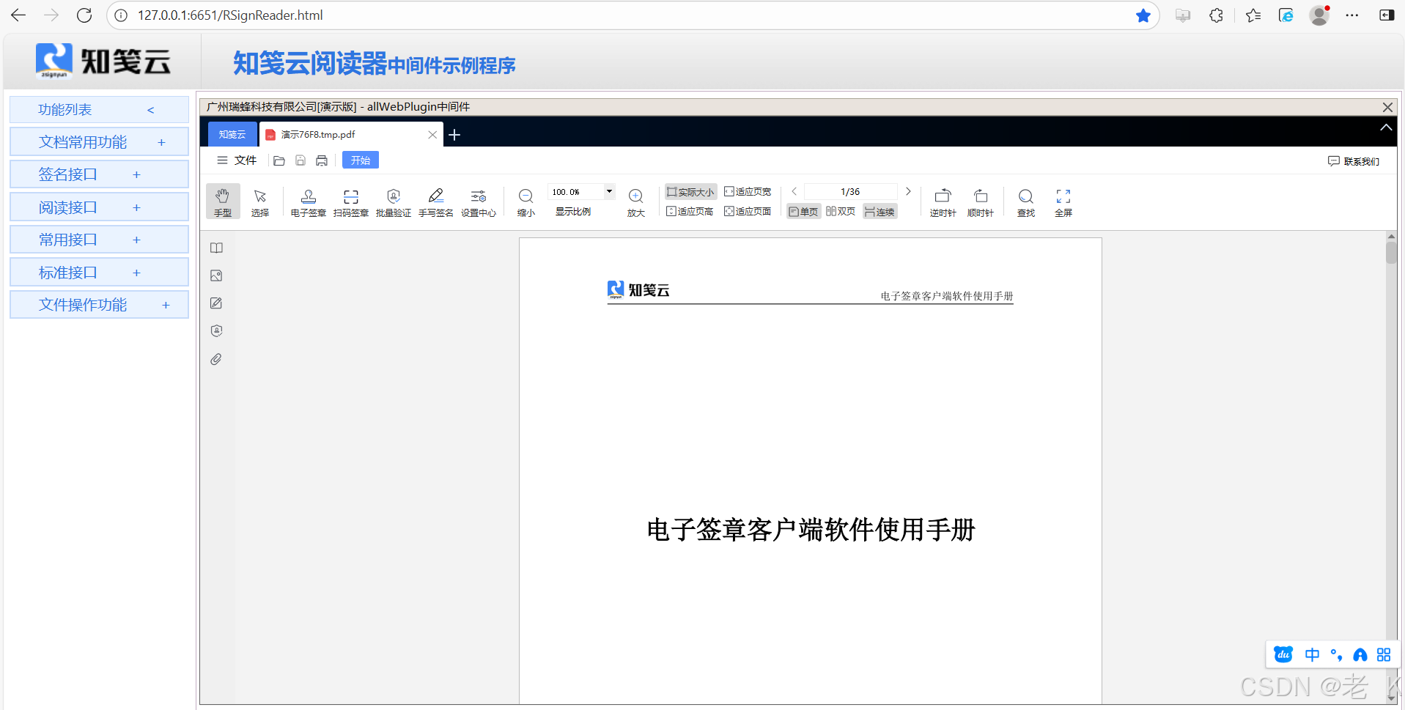
Task: Go to the next page arrow
Action: tap(908, 191)
